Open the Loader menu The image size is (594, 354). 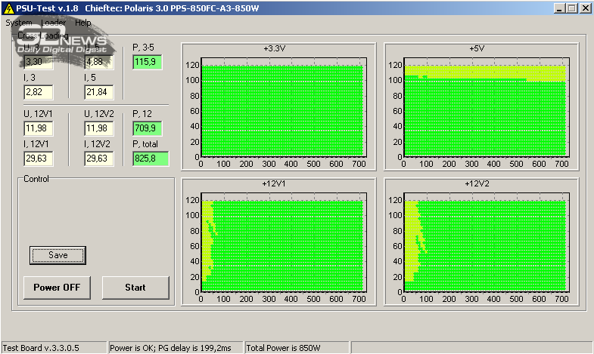[x=53, y=23]
